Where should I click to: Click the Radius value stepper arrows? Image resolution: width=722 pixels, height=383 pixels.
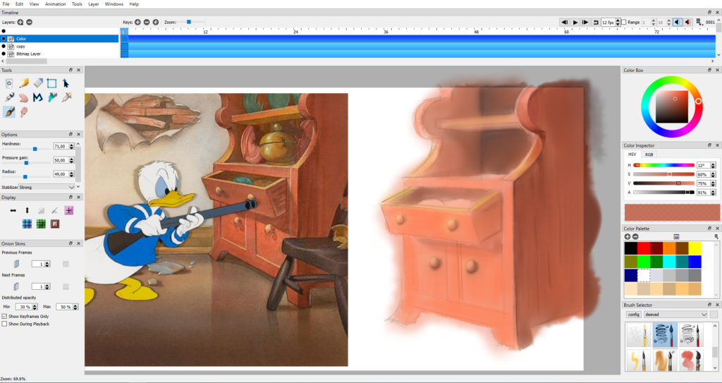coord(72,174)
